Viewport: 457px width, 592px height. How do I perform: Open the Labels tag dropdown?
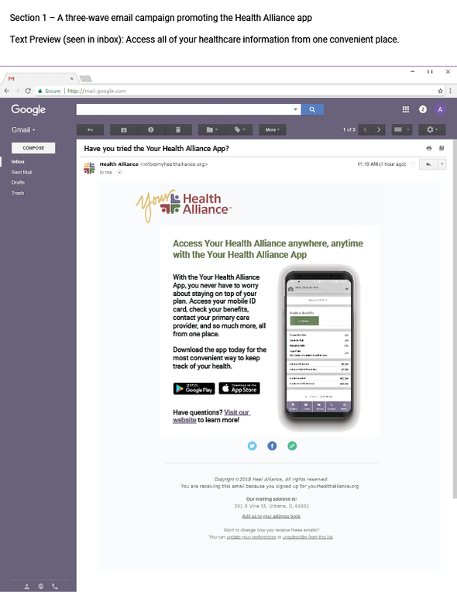pyautogui.click(x=239, y=129)
